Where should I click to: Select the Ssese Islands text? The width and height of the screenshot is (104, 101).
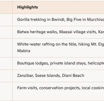point(48,76)
